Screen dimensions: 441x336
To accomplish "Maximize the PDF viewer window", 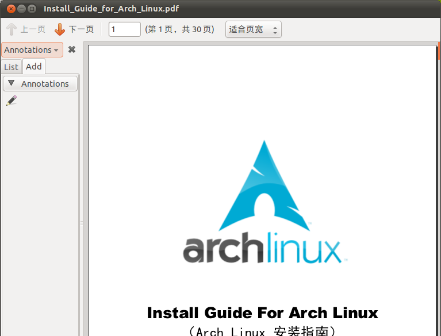I will pos(32,9).
